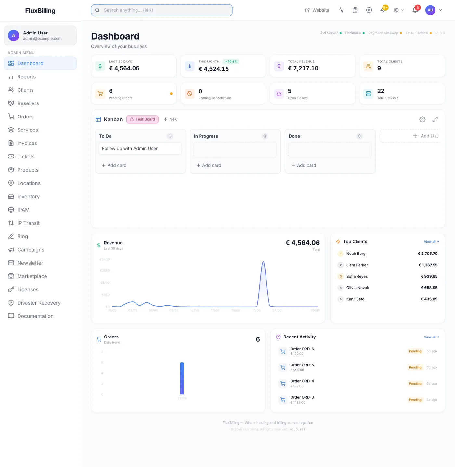Add card to the Done list

tap(304, 165)
